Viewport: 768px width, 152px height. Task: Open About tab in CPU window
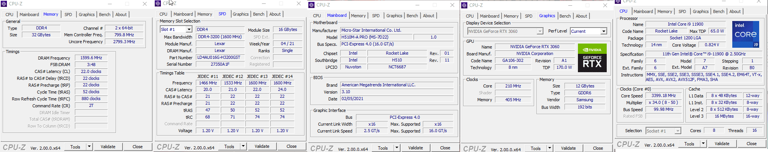pos(735,11)
